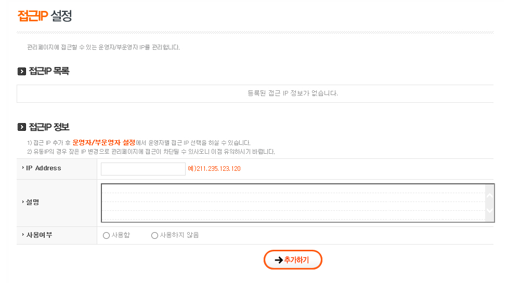This screenshot has height=283, width=520.
Task: Click the 접근IP 목록 section heading
Action: click(x=49, y=71)
